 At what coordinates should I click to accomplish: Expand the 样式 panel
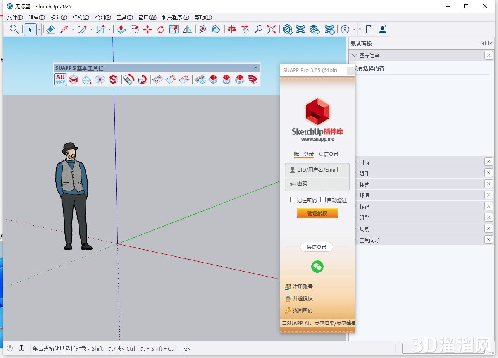tap(364, 184)
